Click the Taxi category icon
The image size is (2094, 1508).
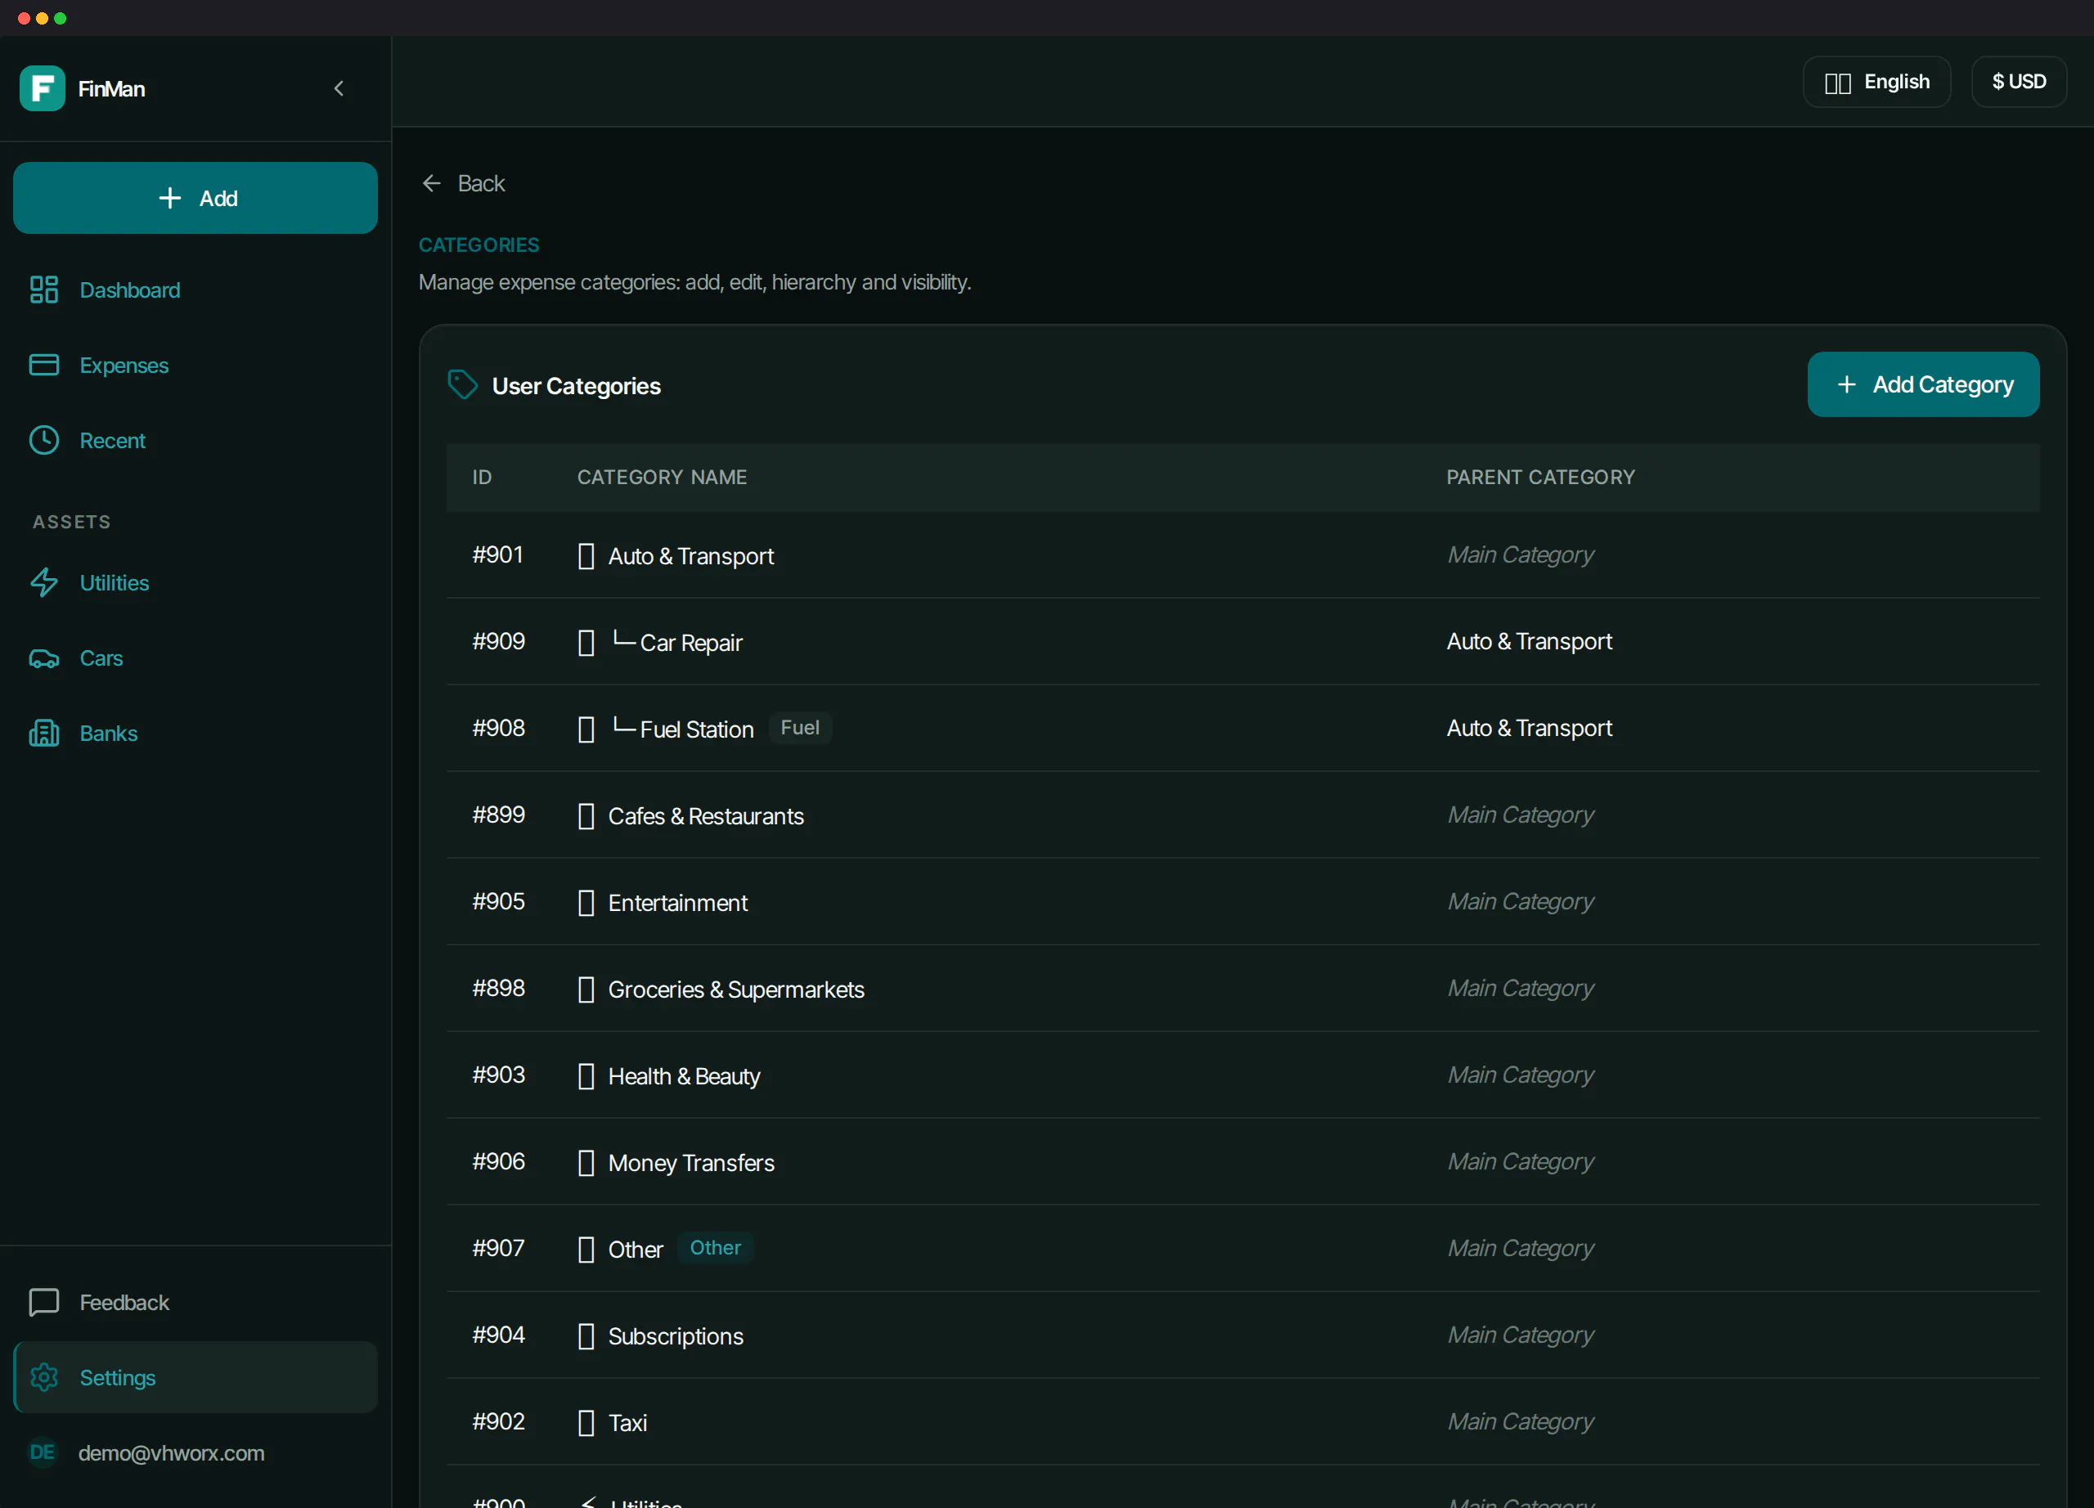[x=586, y=1423]
